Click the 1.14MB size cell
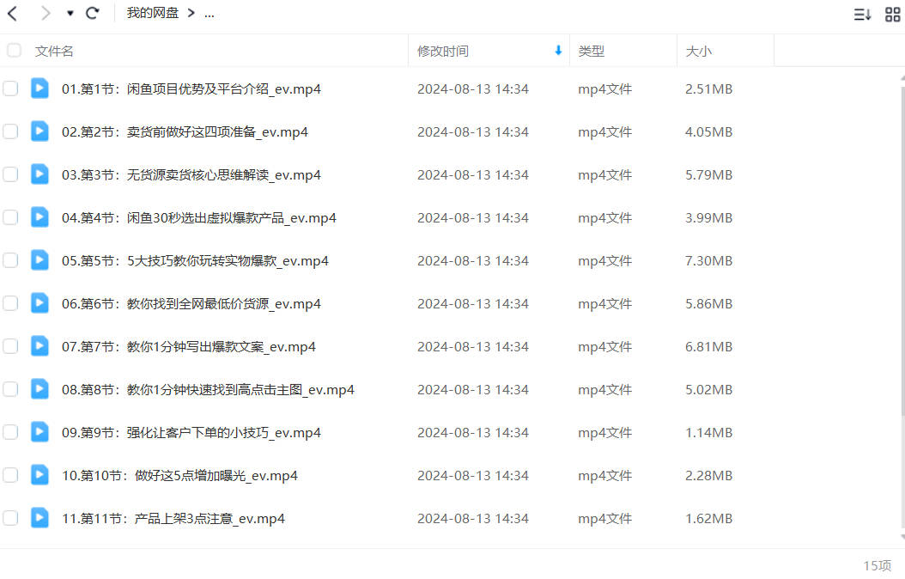The image size is (905, 579). click(x=708, y=432)
